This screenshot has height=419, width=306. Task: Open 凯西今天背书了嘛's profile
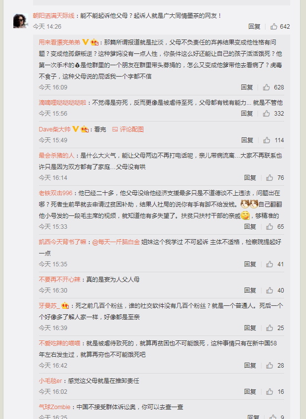(63, 242)
